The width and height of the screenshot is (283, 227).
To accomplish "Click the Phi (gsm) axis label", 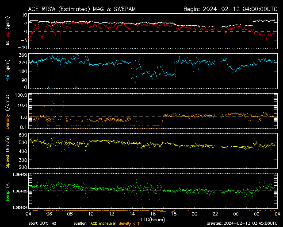I will (8, 71).
